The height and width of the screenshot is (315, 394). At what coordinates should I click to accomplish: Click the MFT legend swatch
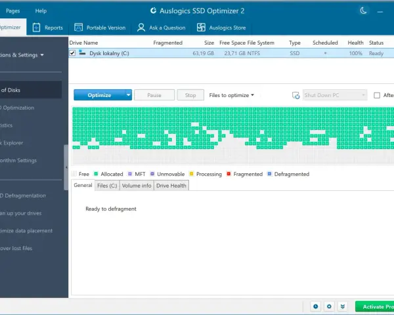pos(130,174)
